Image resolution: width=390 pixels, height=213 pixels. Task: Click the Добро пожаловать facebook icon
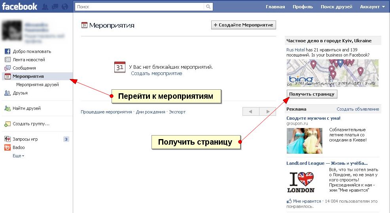8,51
